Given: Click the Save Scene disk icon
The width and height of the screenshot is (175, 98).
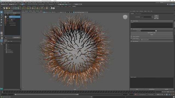Looking at the screenshot, I should (x=13, y=4).
